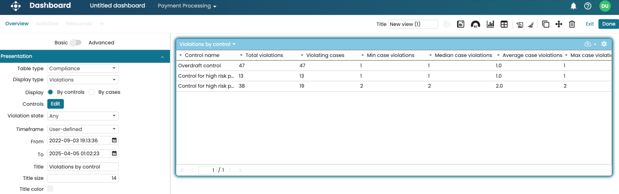This screenshot has width=619, height=194.
Task: Click the Edit controls button
Action: coord(56,104)
